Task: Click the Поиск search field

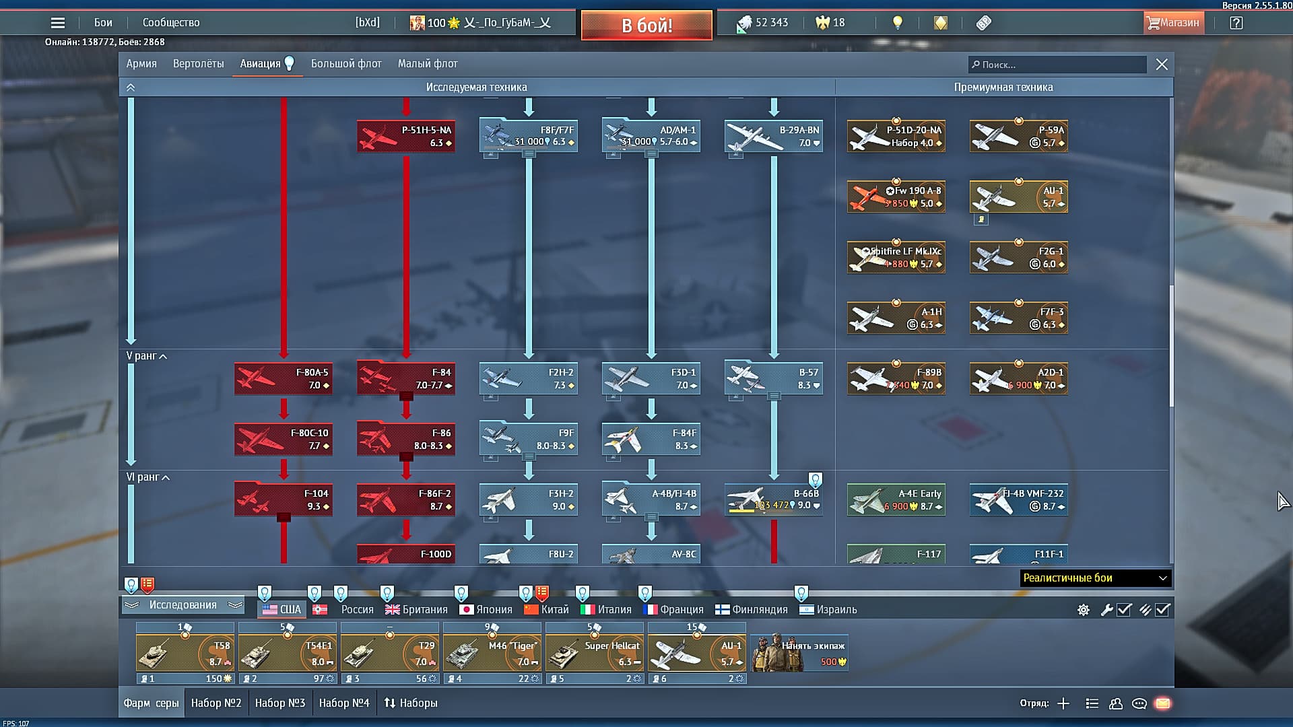Action: [x=1057, y=65]
